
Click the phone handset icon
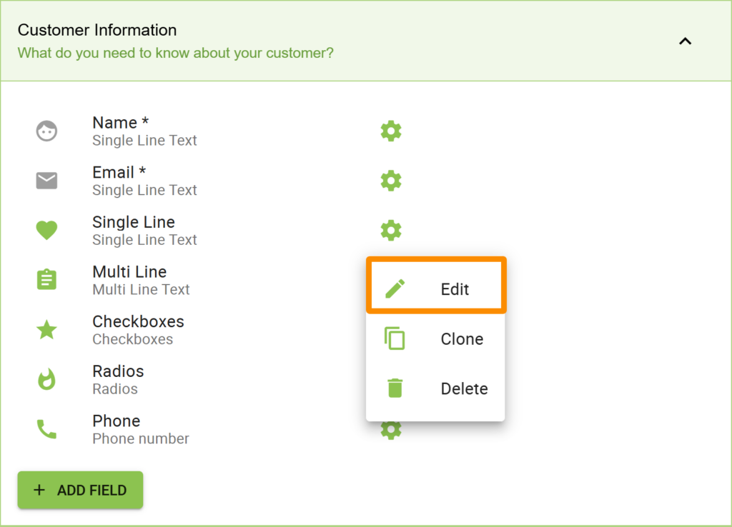coord(46,429)
